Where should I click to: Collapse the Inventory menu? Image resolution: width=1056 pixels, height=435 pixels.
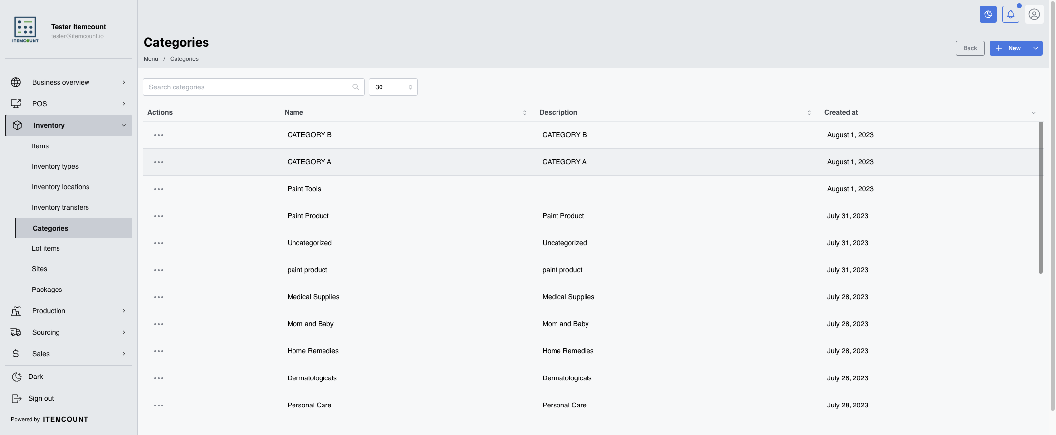(68, 125)
